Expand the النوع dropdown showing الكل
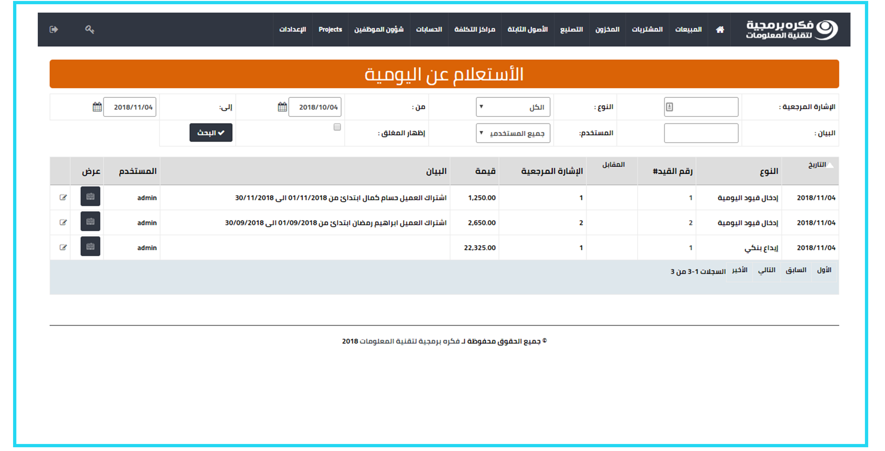The image size is (885, 451). tap(513, 107)
